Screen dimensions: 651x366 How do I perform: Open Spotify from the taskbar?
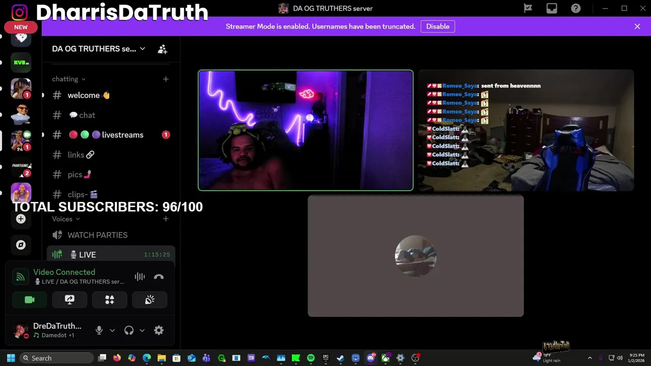(311, 358)
